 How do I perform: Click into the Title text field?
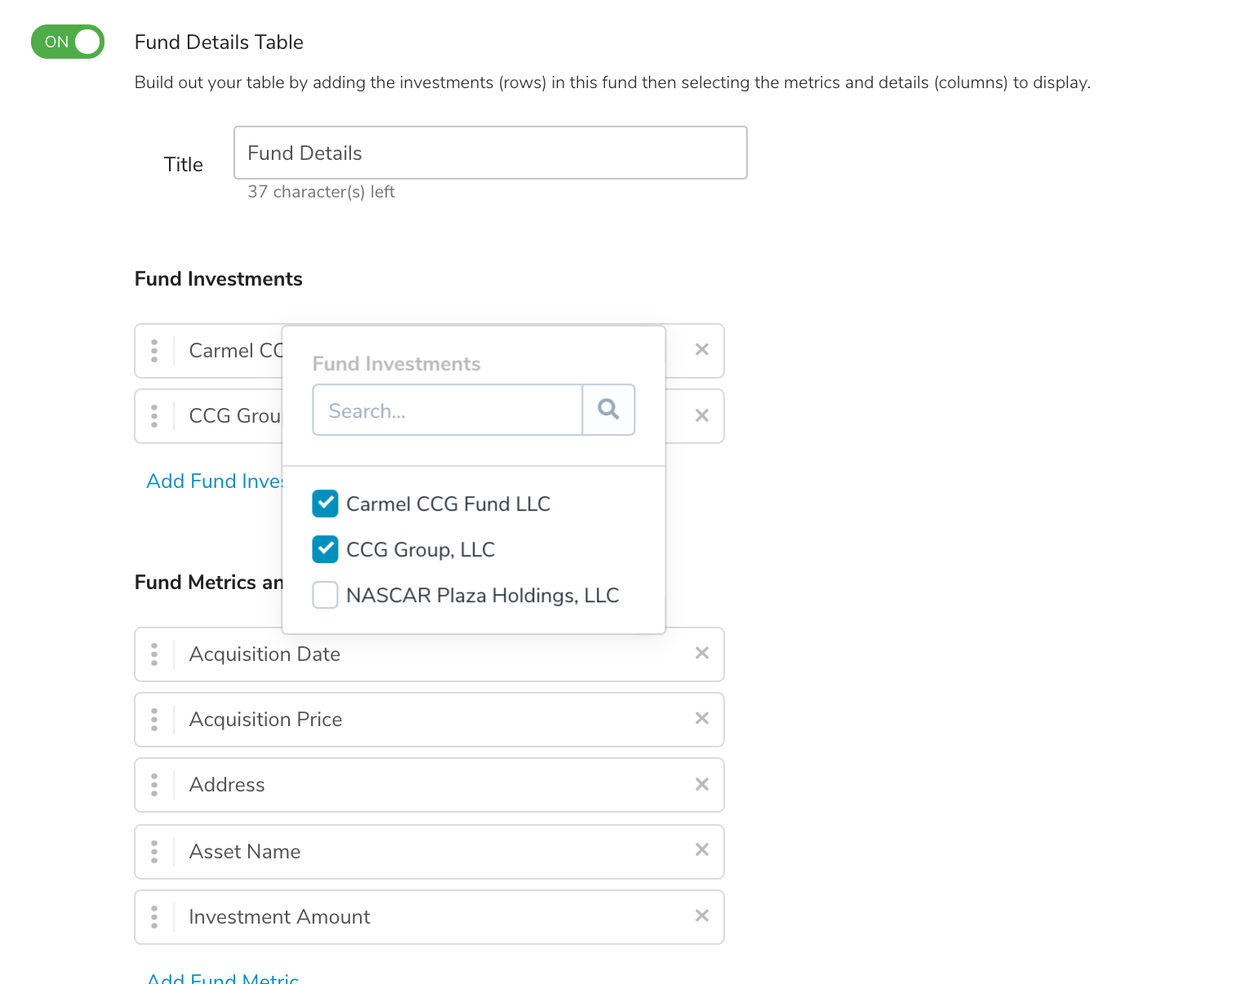490,153
